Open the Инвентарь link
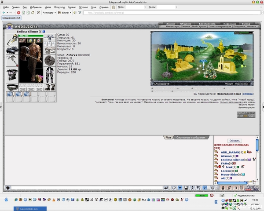 point(172,26)
